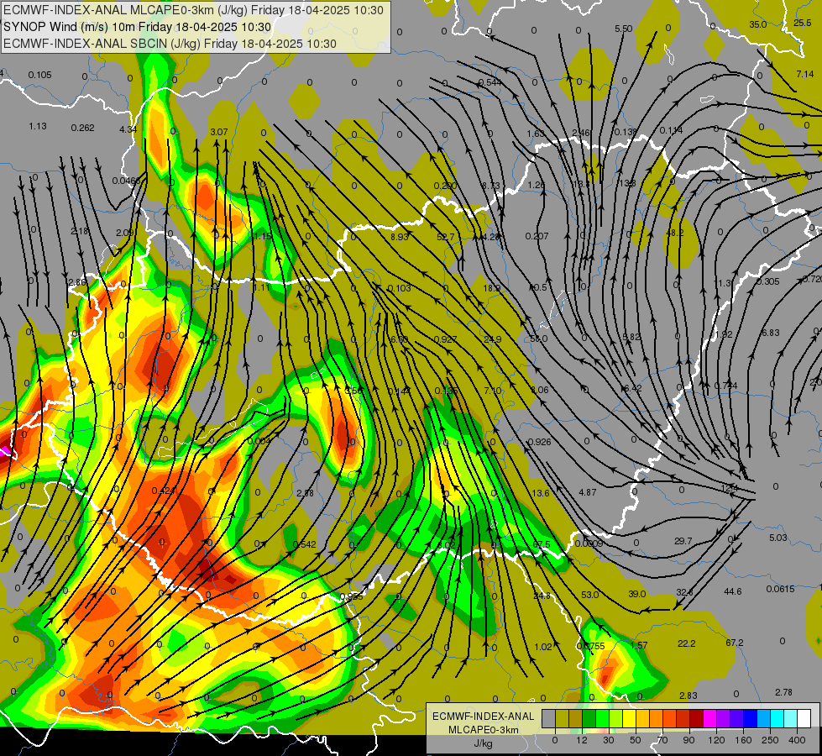The height and width of the screenshot is (756, 822).
Task: Click the map value 24.9
Action: point(492,339)
